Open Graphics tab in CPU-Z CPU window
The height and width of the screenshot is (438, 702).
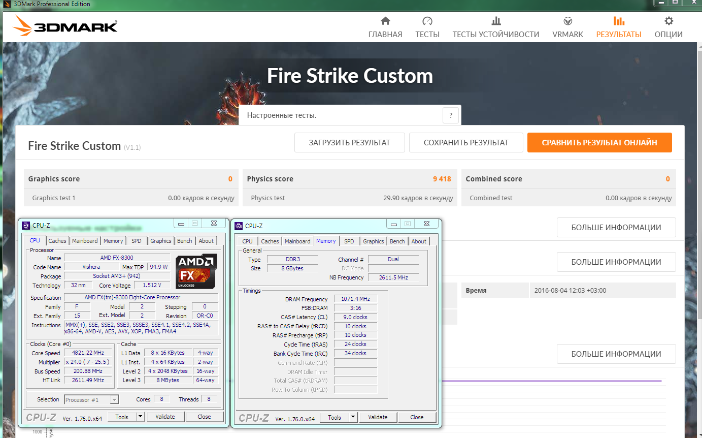[x=161, y=241]
